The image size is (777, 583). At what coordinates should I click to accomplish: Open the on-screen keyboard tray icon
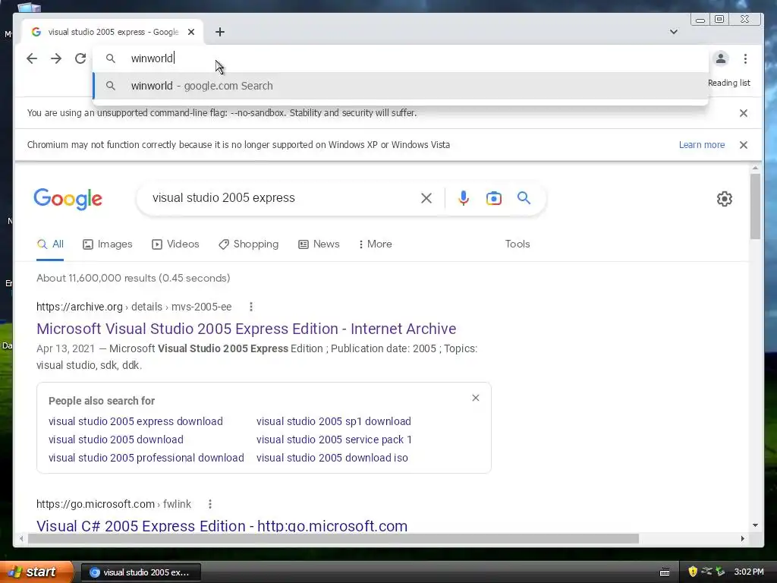[665, 572]
